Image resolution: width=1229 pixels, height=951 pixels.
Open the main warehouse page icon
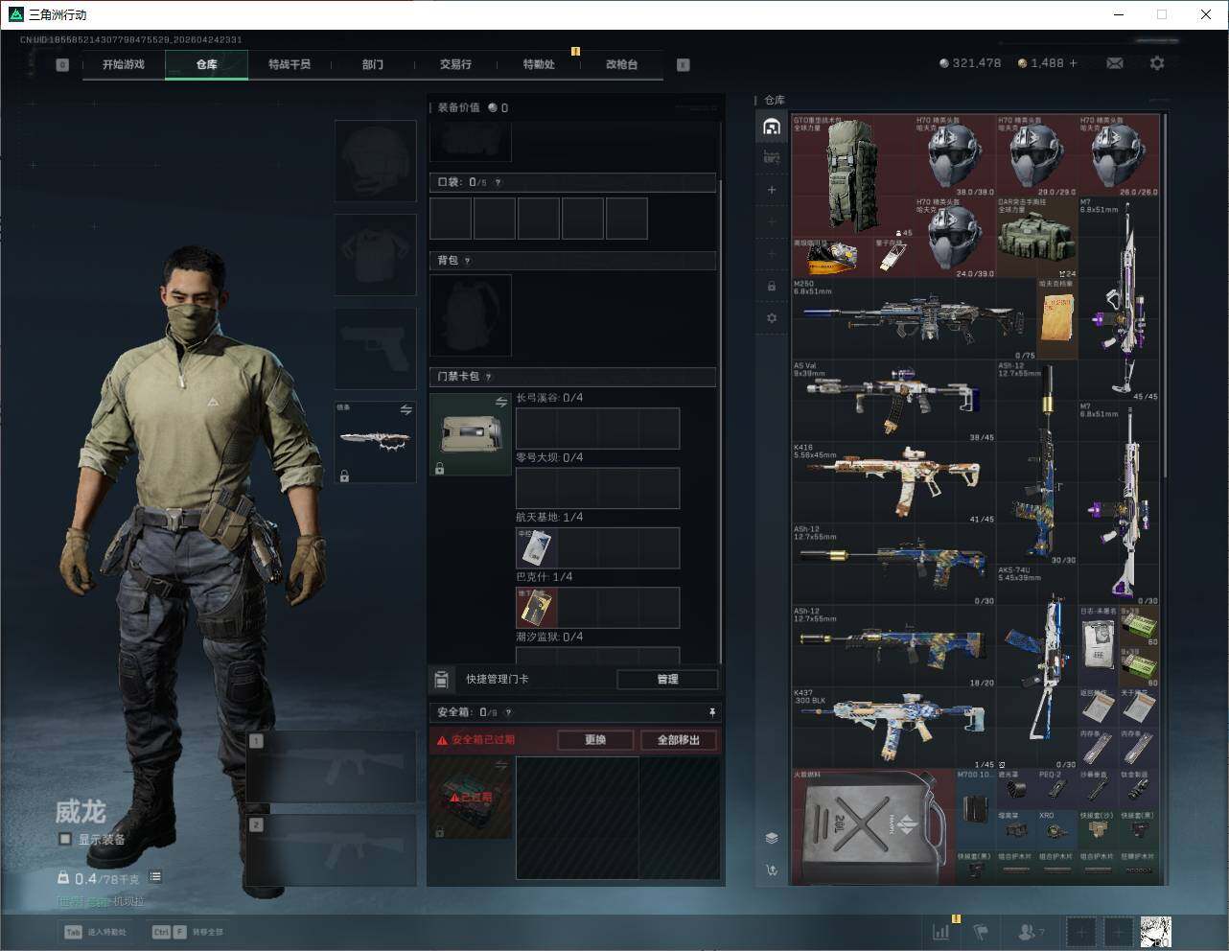click(x=772, y=127)
